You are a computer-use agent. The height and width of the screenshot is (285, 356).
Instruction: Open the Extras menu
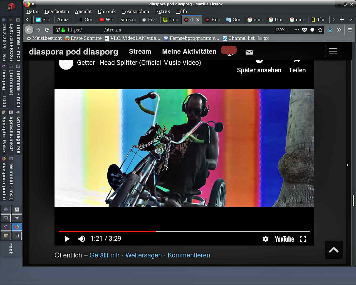162,11
